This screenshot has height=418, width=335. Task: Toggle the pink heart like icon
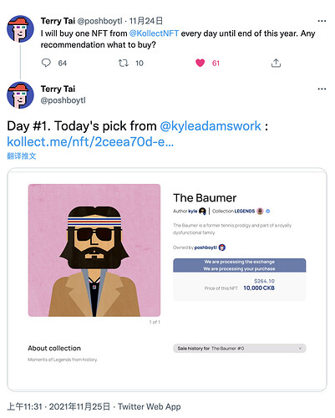coord(200,63)
